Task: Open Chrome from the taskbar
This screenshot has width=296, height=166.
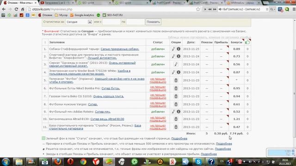Action: point(83,162)
